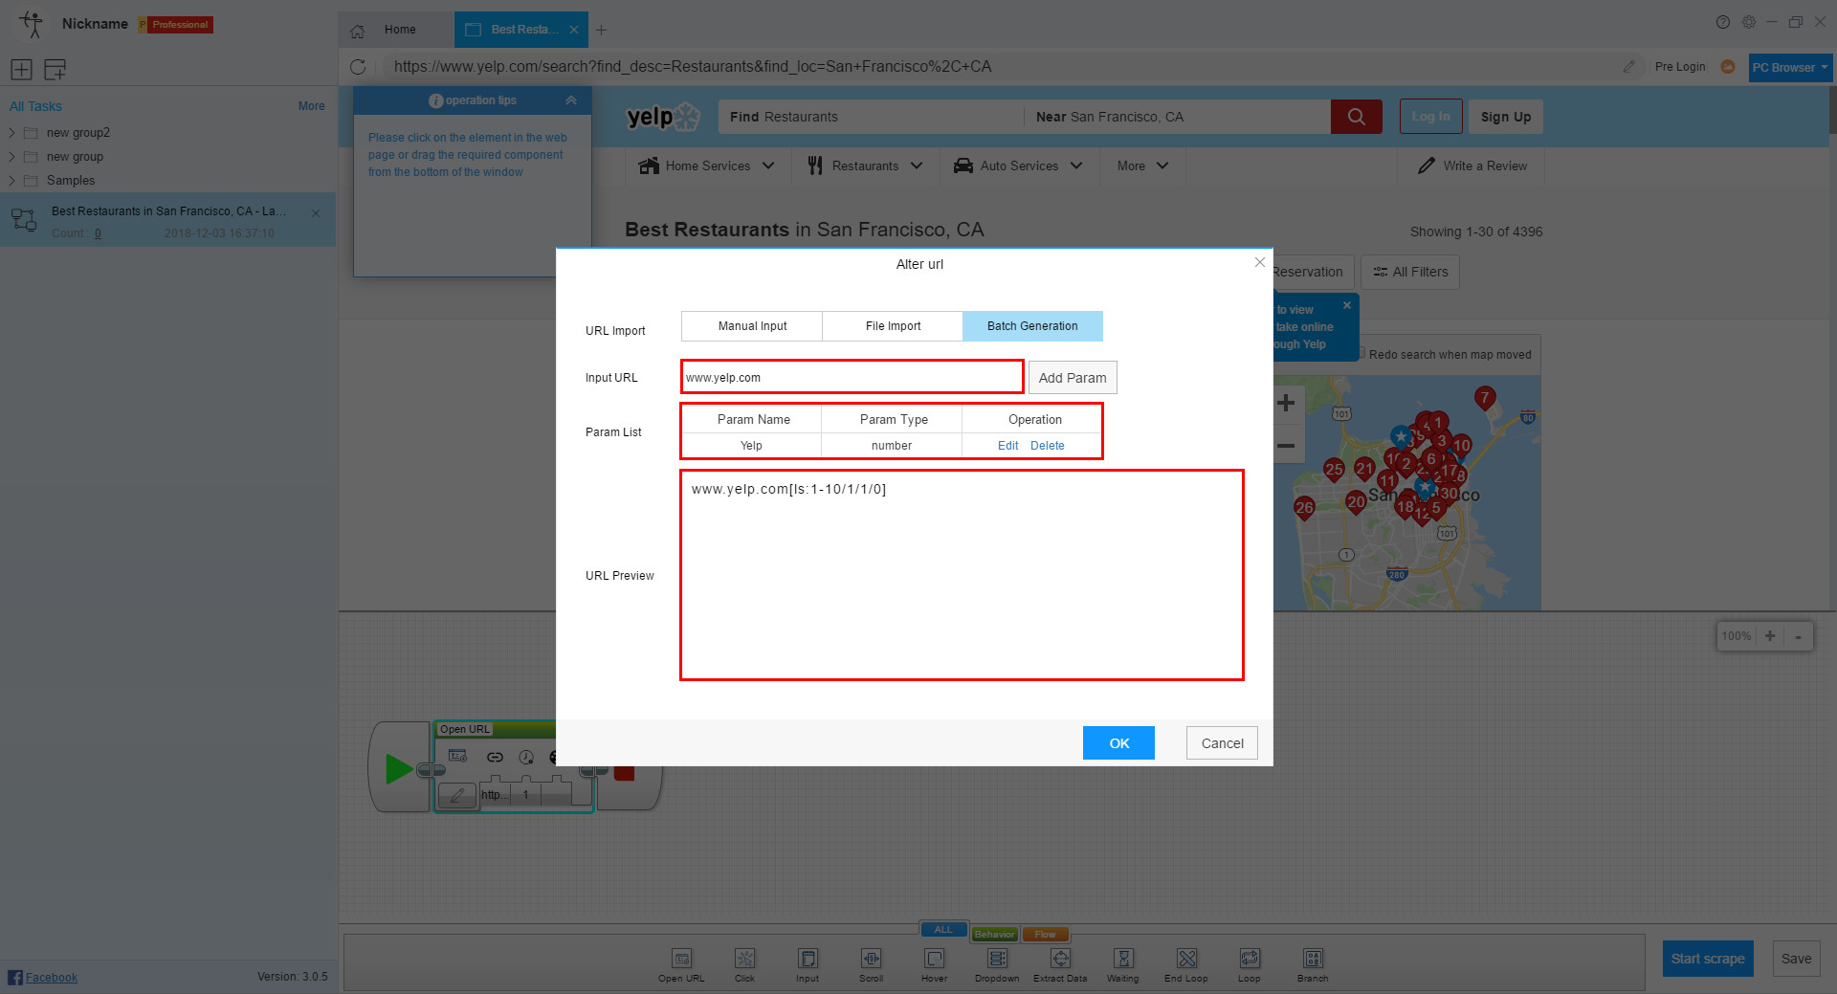Open the PC Browser dropdown

point(1790,67)
